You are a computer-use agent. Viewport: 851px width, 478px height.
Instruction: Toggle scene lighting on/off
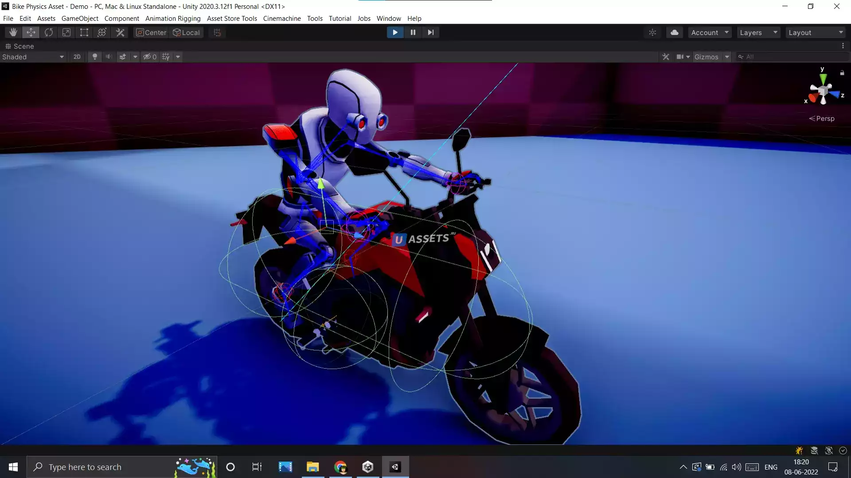(x=94, y=57)
